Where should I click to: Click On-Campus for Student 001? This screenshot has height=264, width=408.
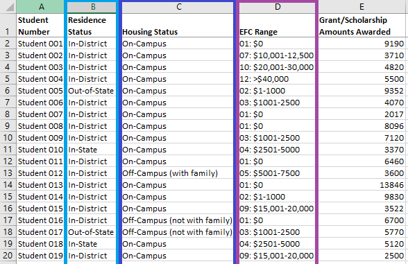(x=178, y=44)
